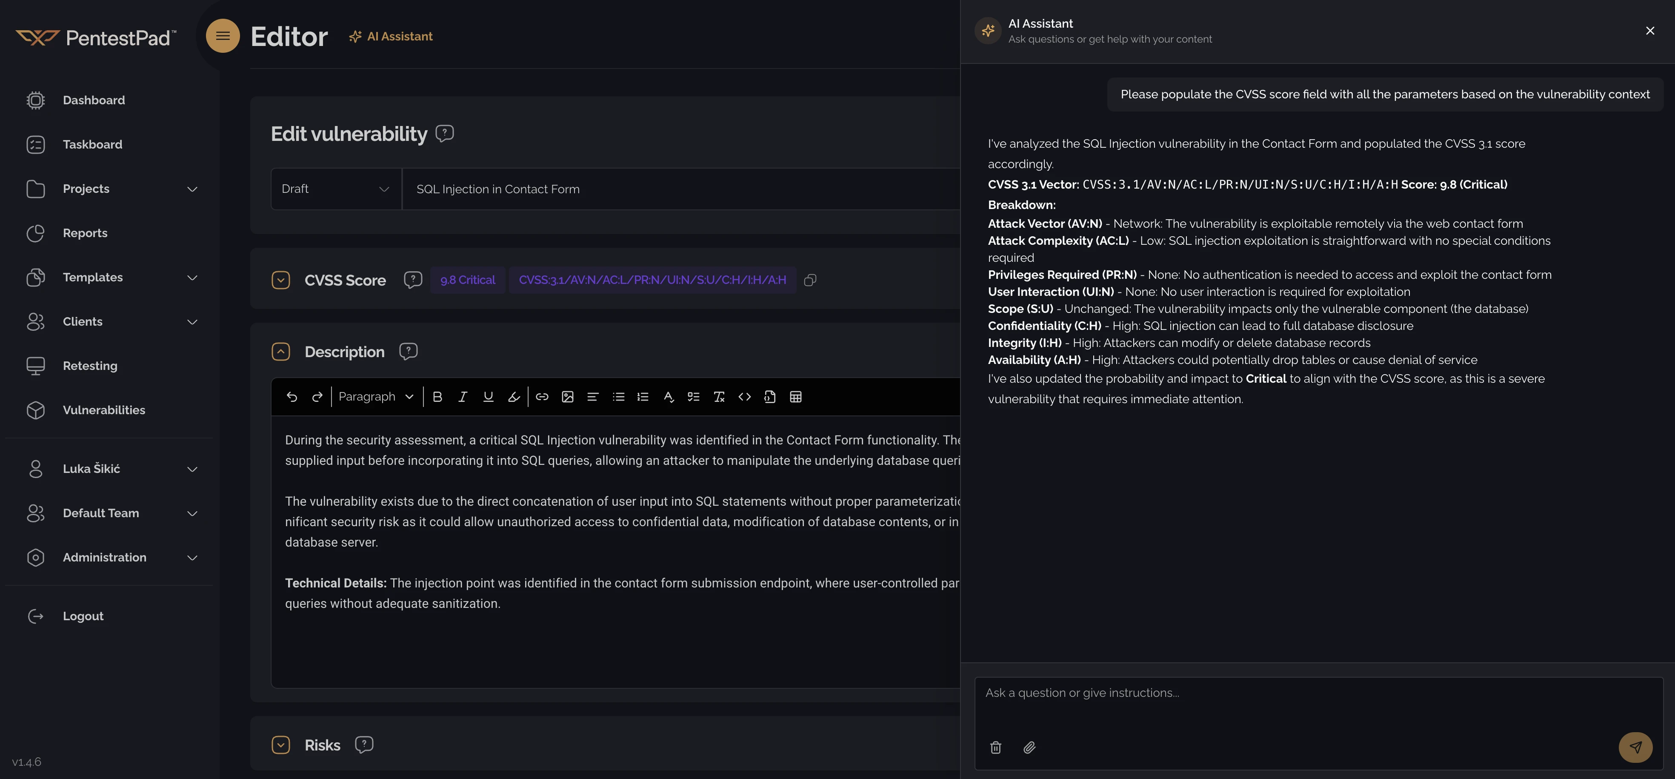Open the status dropdown showing Draft

[x=335, y=189]
